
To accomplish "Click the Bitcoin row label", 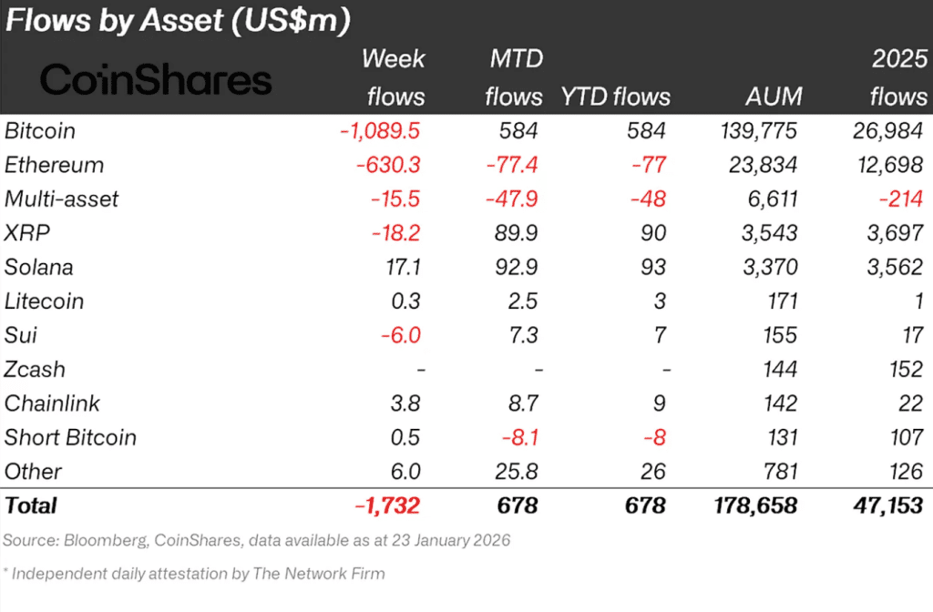I will pos(40,130).
